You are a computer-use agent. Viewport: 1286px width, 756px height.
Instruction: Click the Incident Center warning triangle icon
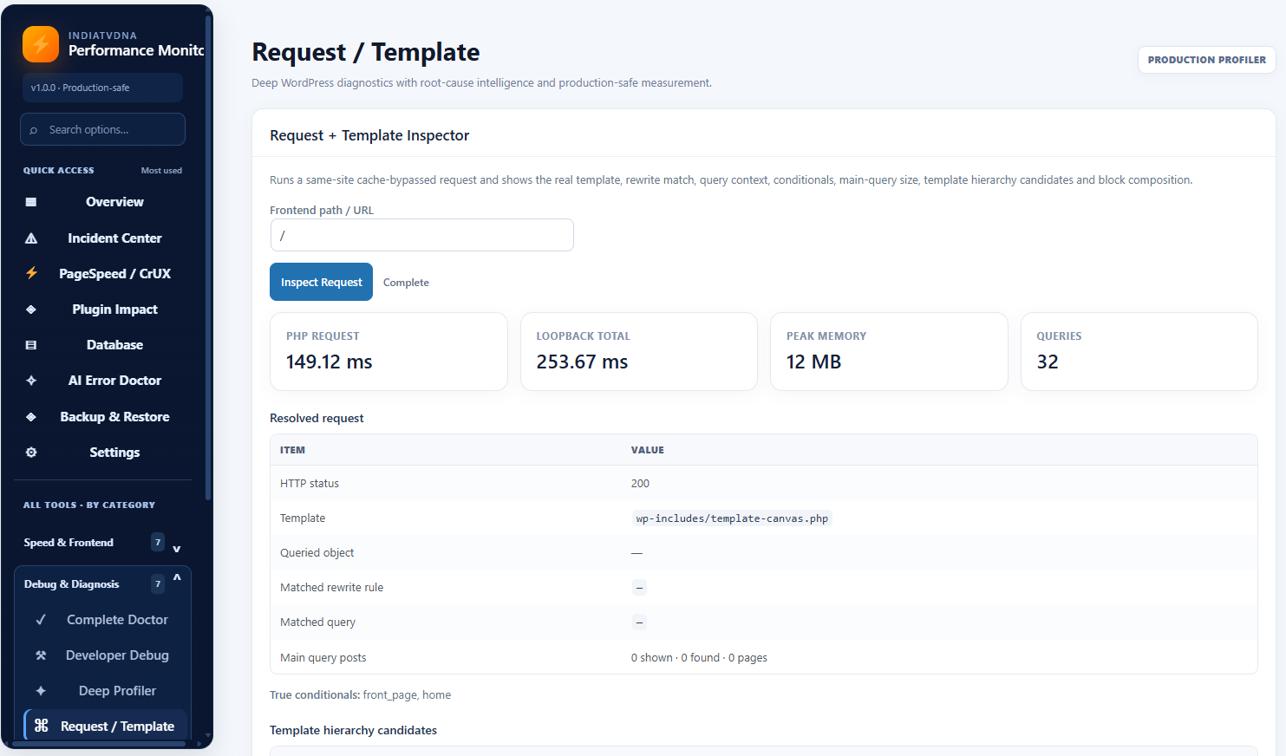[31, 238]
